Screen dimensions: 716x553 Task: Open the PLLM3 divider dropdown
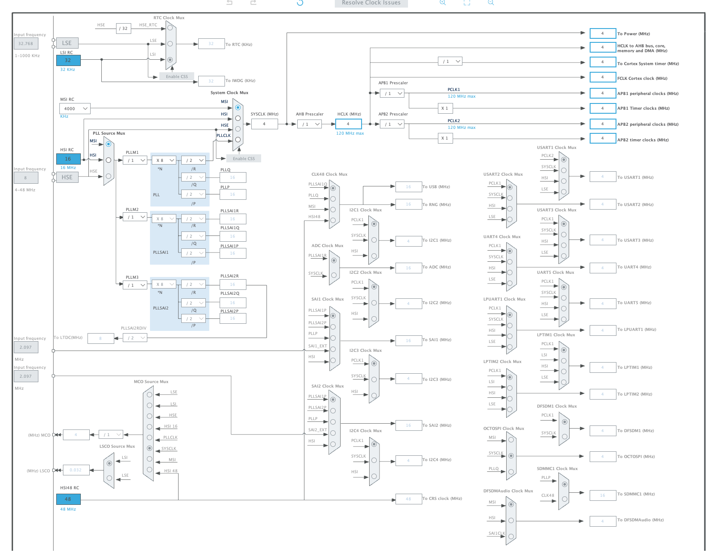coord(135,285)
